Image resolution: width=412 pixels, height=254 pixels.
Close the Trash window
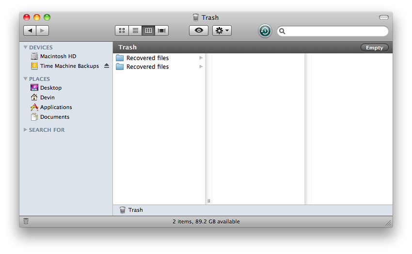27,17
